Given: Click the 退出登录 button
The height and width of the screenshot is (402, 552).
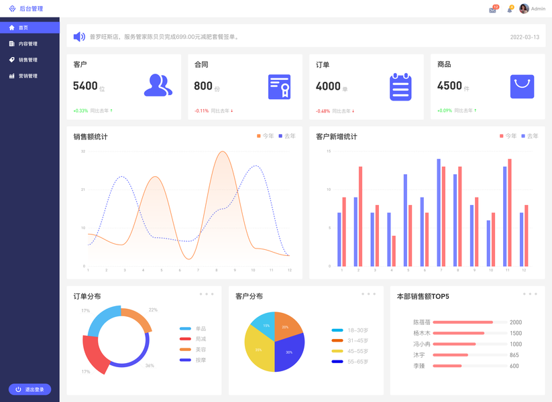Looking at the screenshot, I should point(30,389).
